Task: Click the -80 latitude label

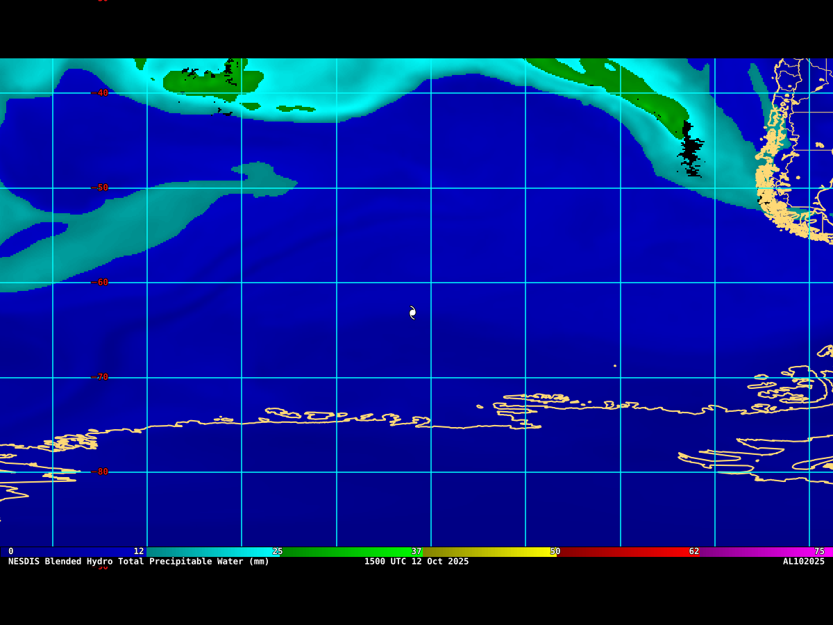Action: point(100,472)
